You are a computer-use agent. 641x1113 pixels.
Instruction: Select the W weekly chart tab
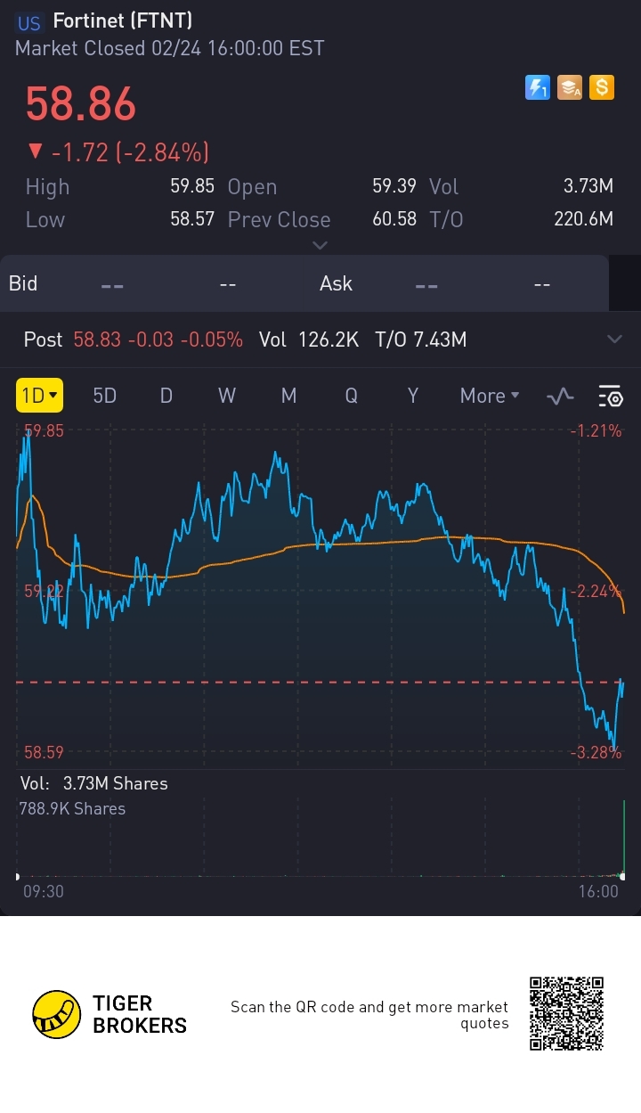tap(227, 396)
